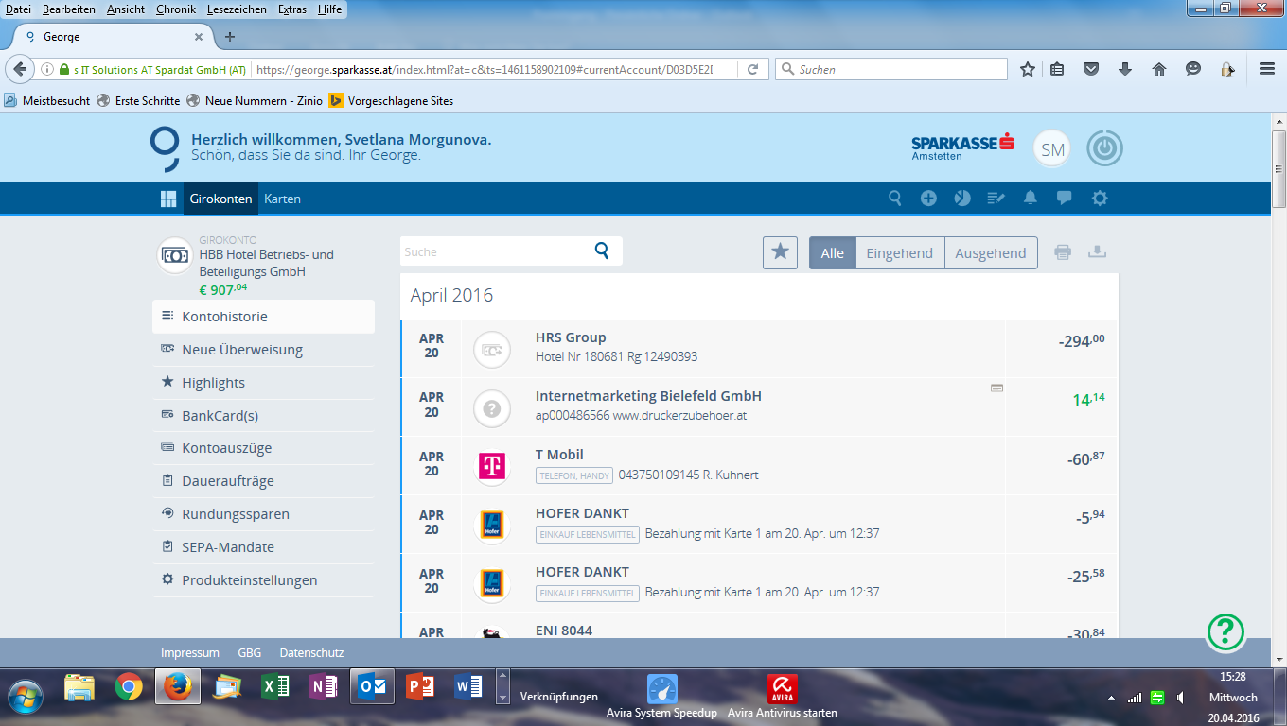The height and width of the screenshot is (726, 1287).
Task: Click the Hofer logo of the -5.94 transaction
Action: pyautogui.click(x=491, y=525)
